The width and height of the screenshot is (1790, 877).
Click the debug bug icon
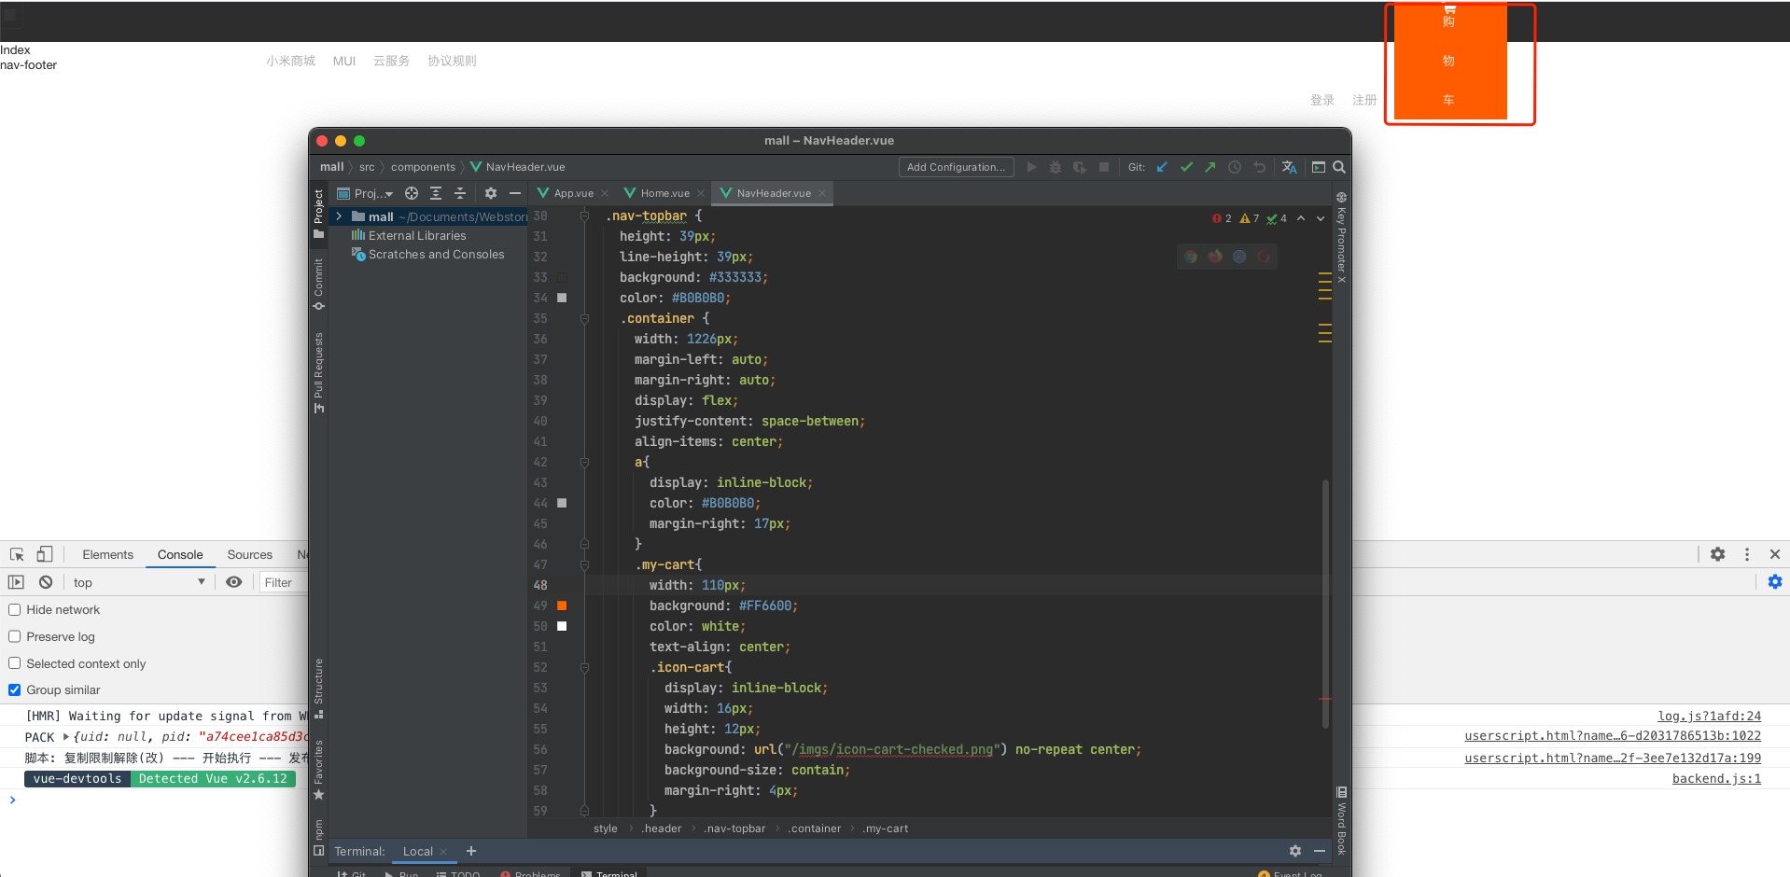point(1056,167)
